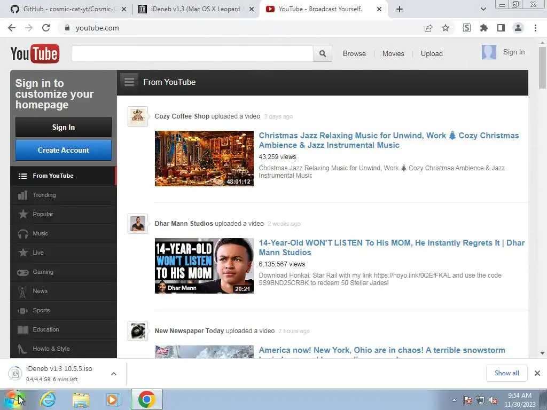The image size is (547, 410).
Task: Click the scrollbar down arrow
Action: click(x=542, y=353)
